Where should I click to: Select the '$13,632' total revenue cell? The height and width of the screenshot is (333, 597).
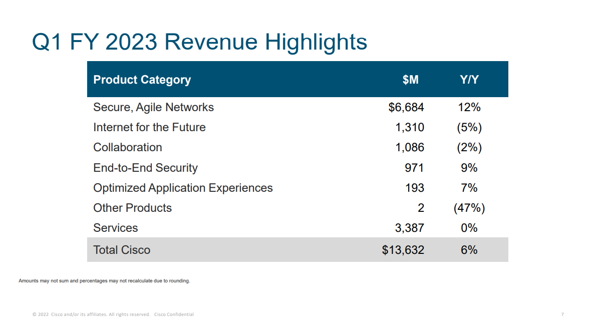pyautogui.click(x=403, y=250)
